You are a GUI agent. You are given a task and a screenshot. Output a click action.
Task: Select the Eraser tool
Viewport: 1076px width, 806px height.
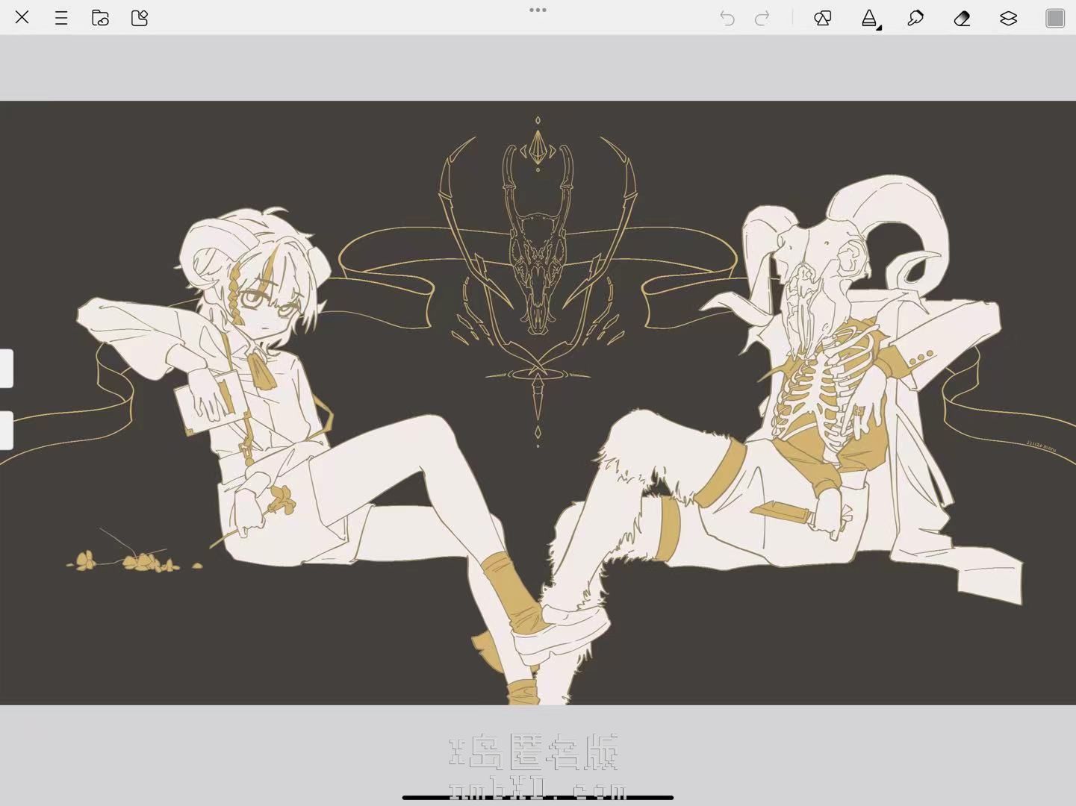coord(962,18)
